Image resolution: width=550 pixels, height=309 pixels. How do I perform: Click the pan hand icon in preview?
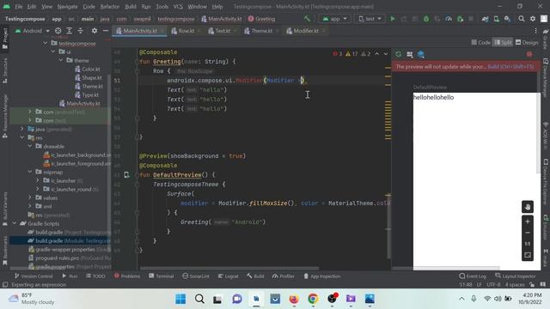528,207
